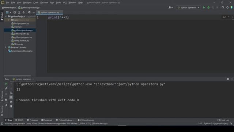Click the wrench icon in Run panel
The height and width of the screenshot is (132, 234).
[x=6, y=88]
